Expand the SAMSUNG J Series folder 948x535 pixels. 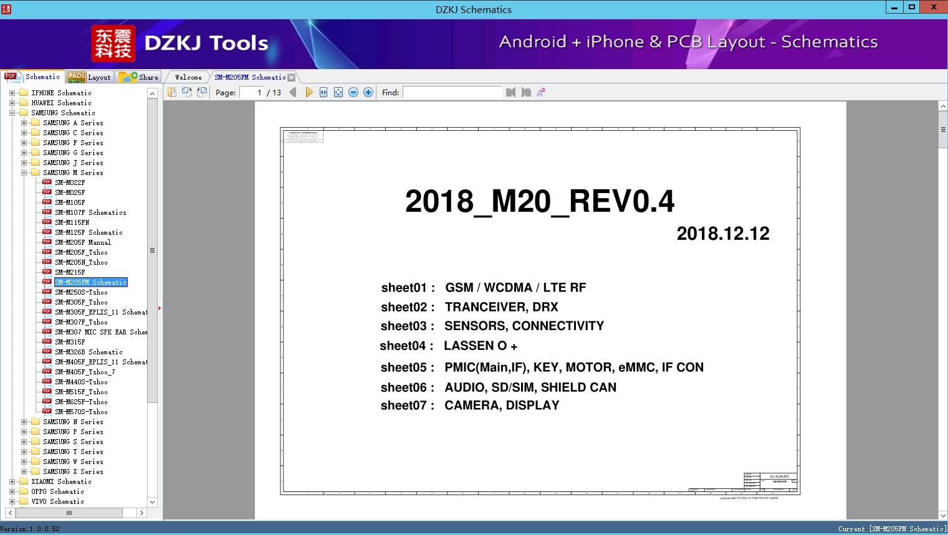24,163
